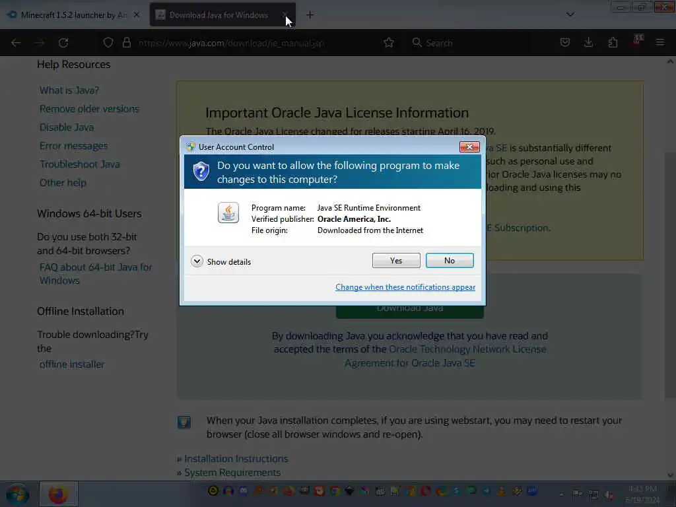
Task: Click the site security padlock icon
Action: (x=126, y=43)
